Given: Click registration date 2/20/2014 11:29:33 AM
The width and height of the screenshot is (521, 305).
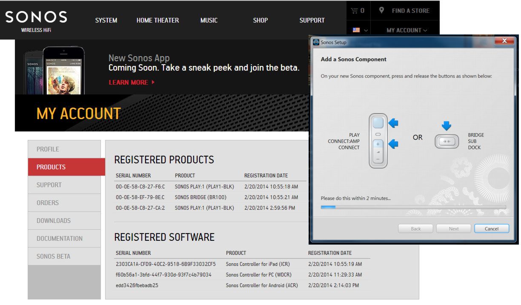Looking at the screenshot, I should coord(335,275).
